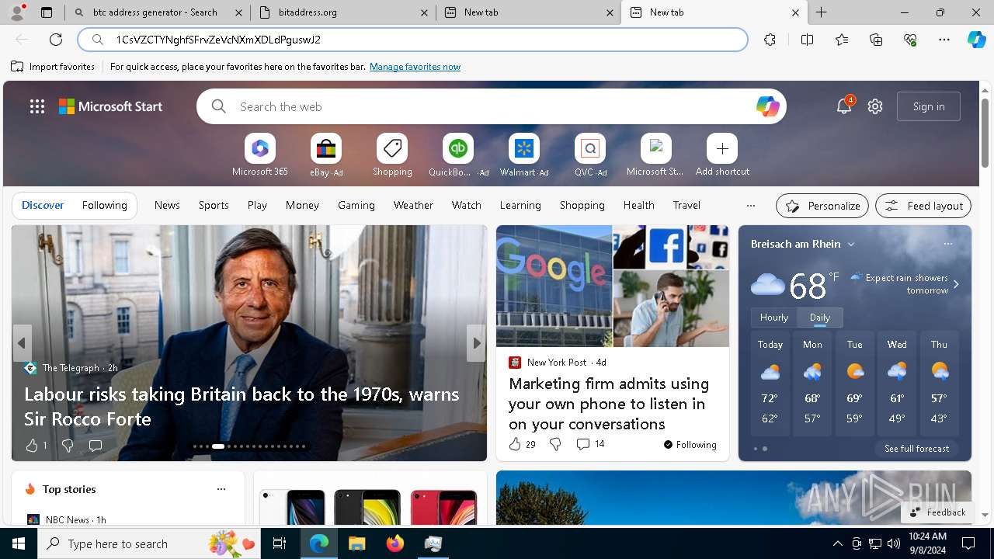Go to previous carousel story arrow
Image resolution: width=994 pixels, height=559 pixels.
22,343
